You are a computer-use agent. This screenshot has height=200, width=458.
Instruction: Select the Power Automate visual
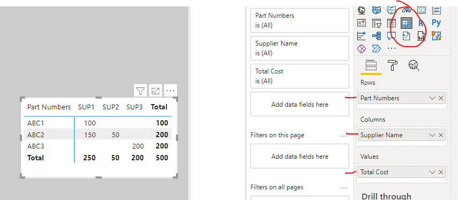click(376, 48)
